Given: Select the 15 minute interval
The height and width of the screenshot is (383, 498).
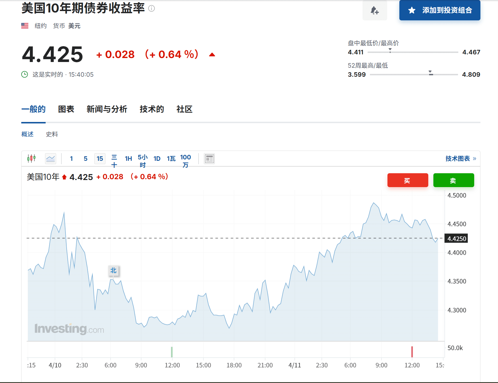Looking at the screenshot, I should 100,159.
